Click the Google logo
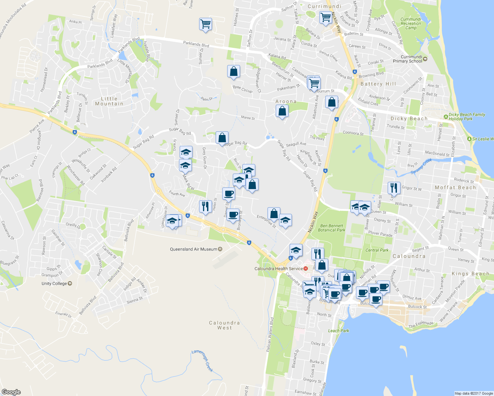Screen dimensions: 494x396 click(11, 392)
